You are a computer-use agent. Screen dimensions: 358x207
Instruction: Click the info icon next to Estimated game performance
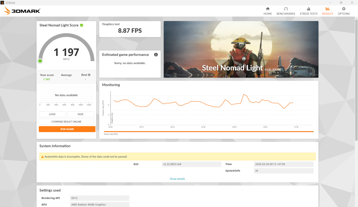click(156, 55)
